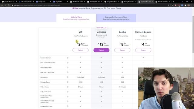Click the Combo plan heading

122,32
